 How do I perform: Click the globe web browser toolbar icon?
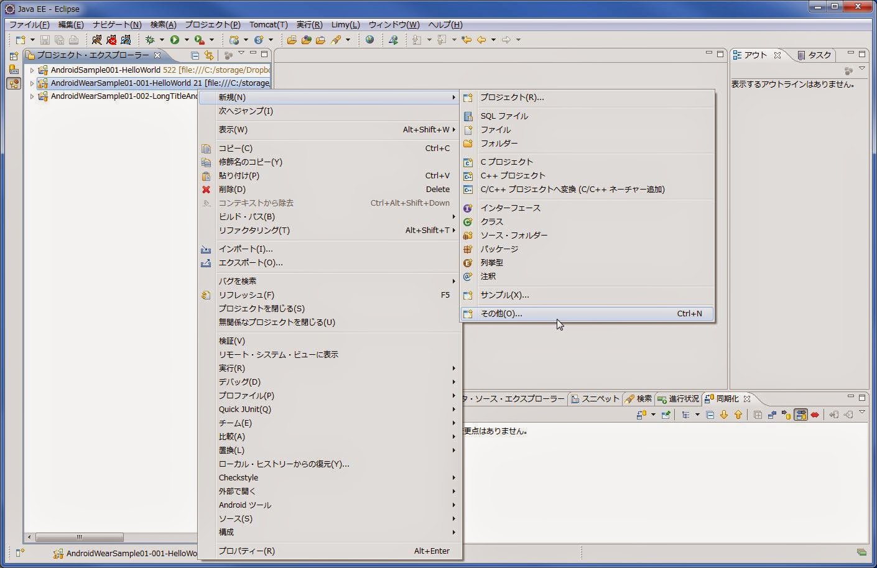point(369,40)
